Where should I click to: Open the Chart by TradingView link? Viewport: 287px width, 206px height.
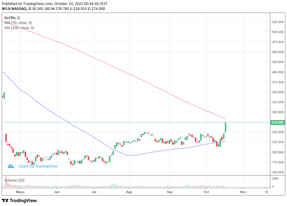pos(38,166)
